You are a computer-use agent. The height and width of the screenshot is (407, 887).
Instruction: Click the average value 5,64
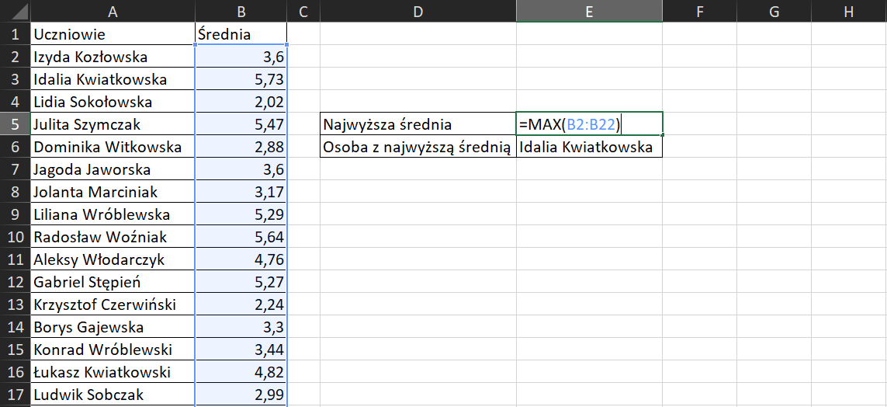point(241,237)
